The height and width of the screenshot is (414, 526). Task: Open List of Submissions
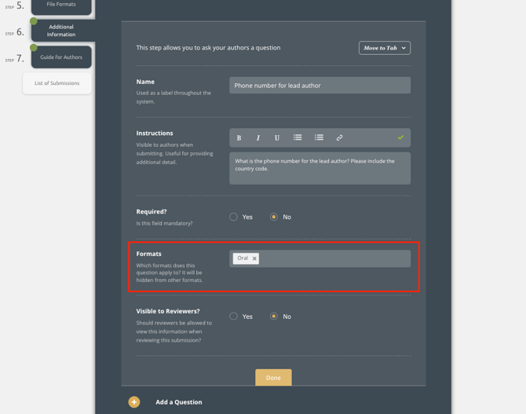click(57, 83)
